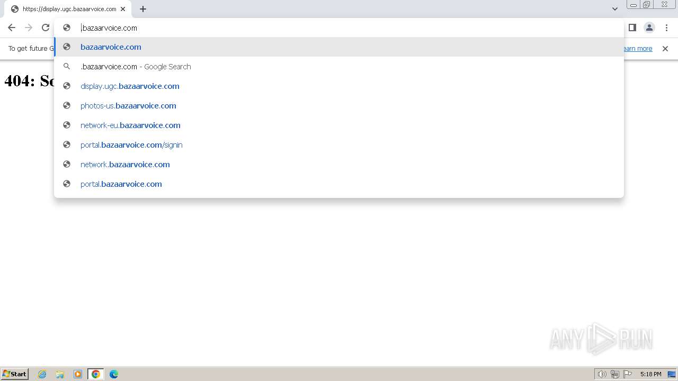Launch Microsoft Edge from the taskbar
This screenshot has height=381, width=678.
click(114, 374)
